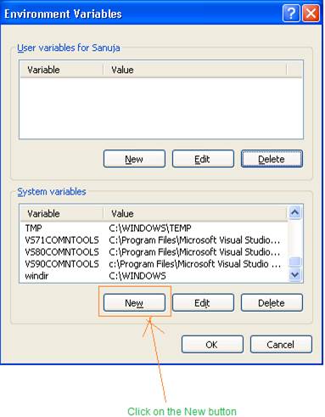Image resolution: width=325 pixels, height=417 pixels.
Task: Select the windir system variable row
Action: click(x=154, y=276)
